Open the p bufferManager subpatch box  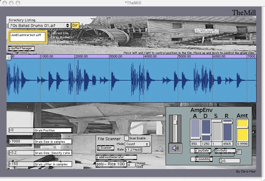pyautogui.click(x=21, y=48)
